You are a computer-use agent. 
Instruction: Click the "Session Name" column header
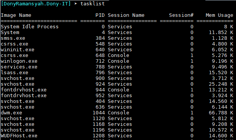click(126, 15)
